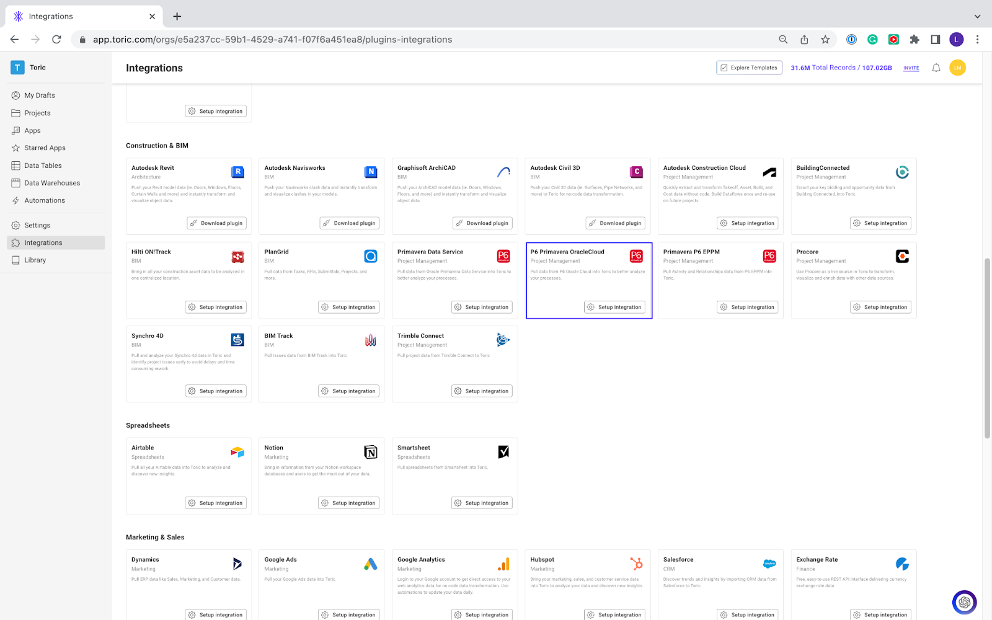The height and width of the screenshot is (620, 992).
Task: Click the Primavera Data Service P6 icon
Action: [503, 256]
